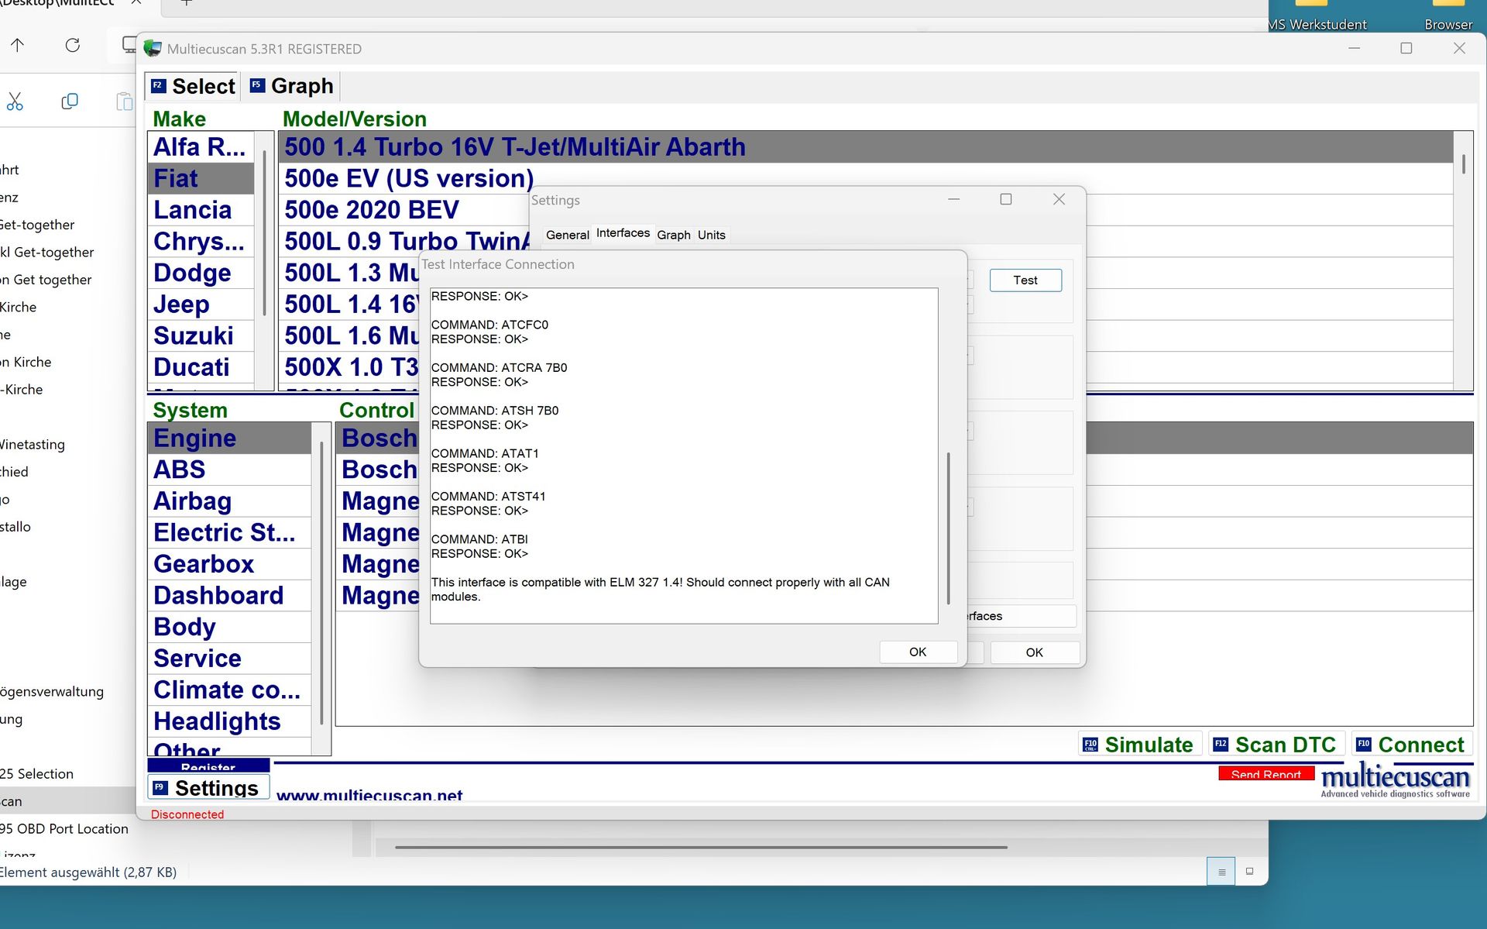This screenshot has height=929, width=1487.
Task: Confirm Test Interface Connection with OK
Action: tap(918, 652)
